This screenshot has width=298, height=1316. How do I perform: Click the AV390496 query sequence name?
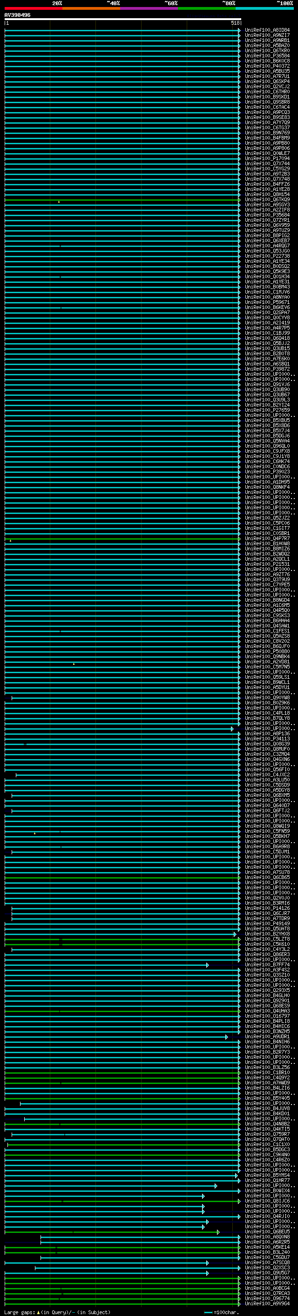coord(17,15)
